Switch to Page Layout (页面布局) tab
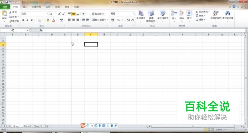 coord(37,7)
